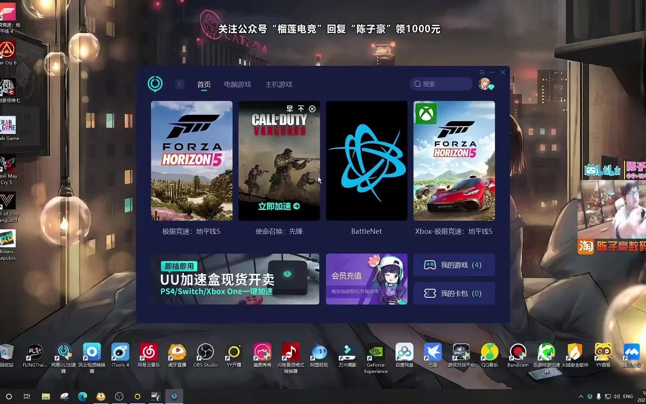
Task: Open the OBS Studio desktop shortcut
Action: [206, 355]
